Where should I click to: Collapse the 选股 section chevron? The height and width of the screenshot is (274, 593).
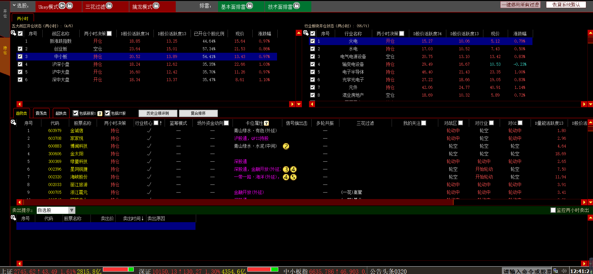[14, 5]
